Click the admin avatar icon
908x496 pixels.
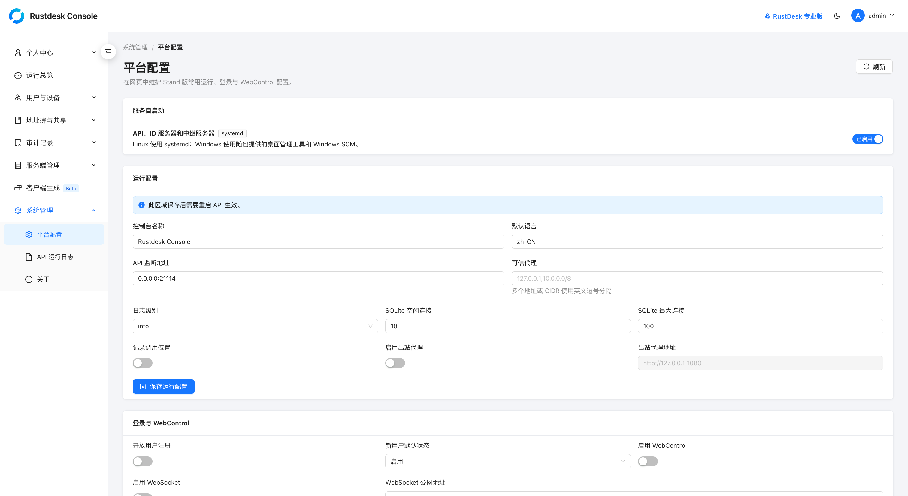coord(858,16)
